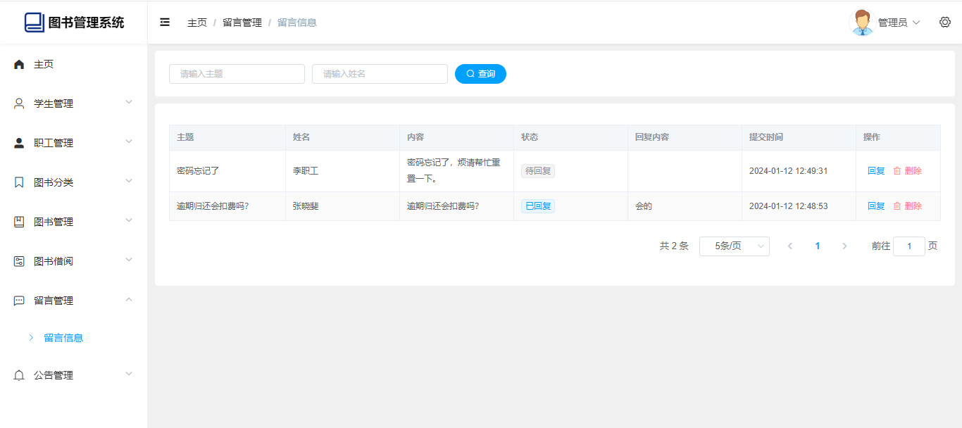Delete the 逾期归还会扣费吗 message row
Image resolution: width=962 pixels, height=428 pixels.
click(x=908, y=206)
